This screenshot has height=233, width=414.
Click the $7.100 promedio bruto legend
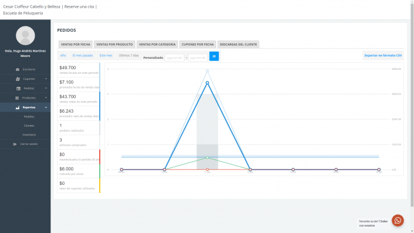pyautogui.click(x=79, y=85)
